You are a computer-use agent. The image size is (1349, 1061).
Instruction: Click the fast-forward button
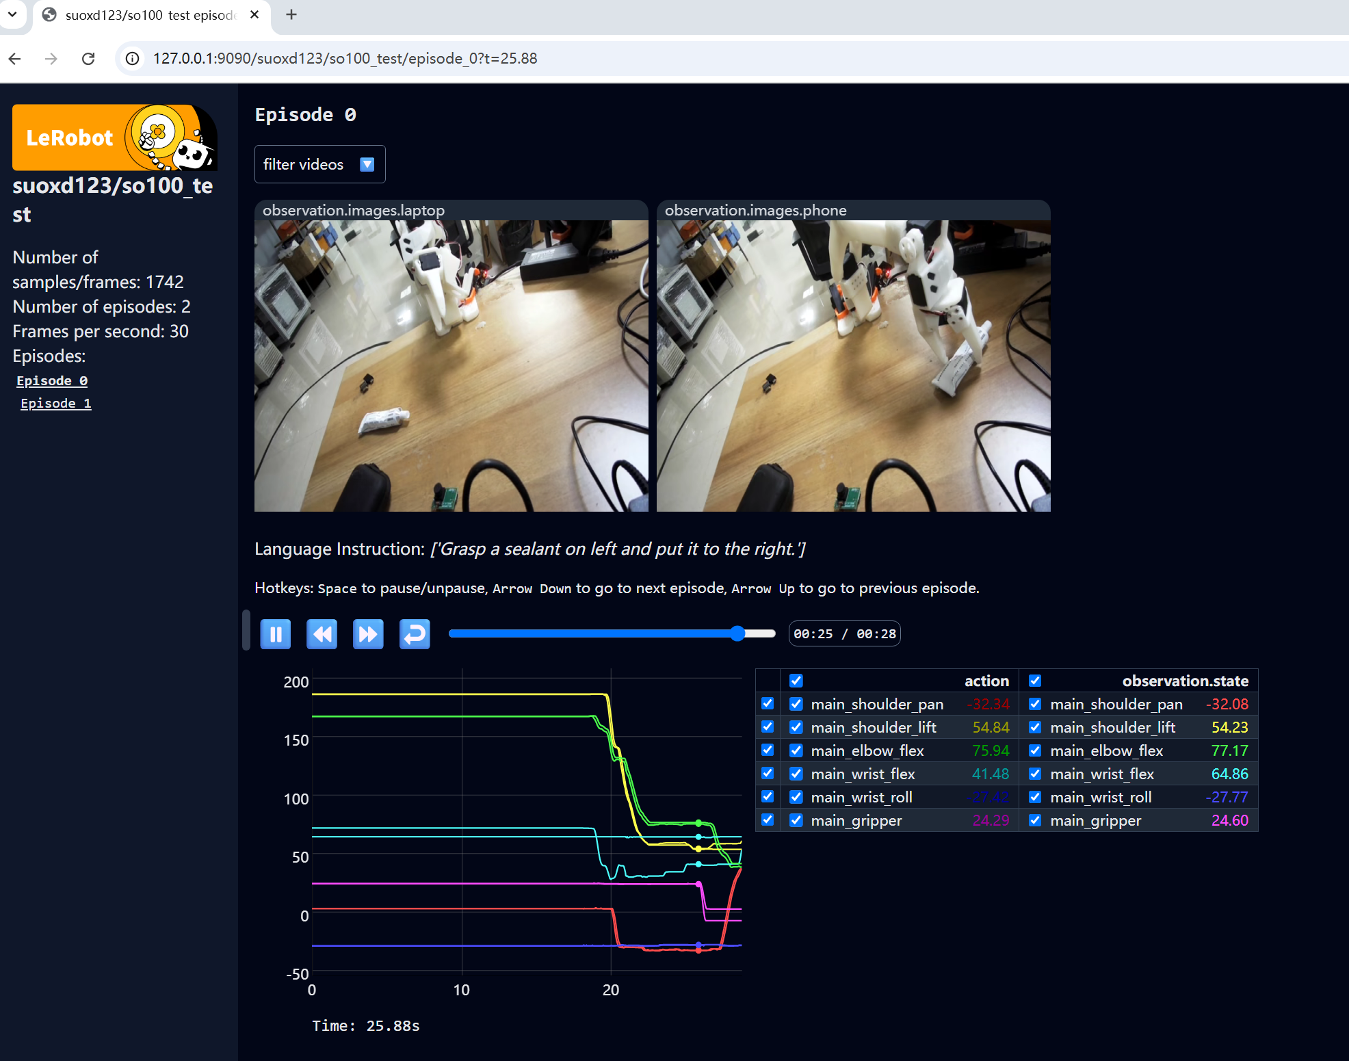(368, 634)
